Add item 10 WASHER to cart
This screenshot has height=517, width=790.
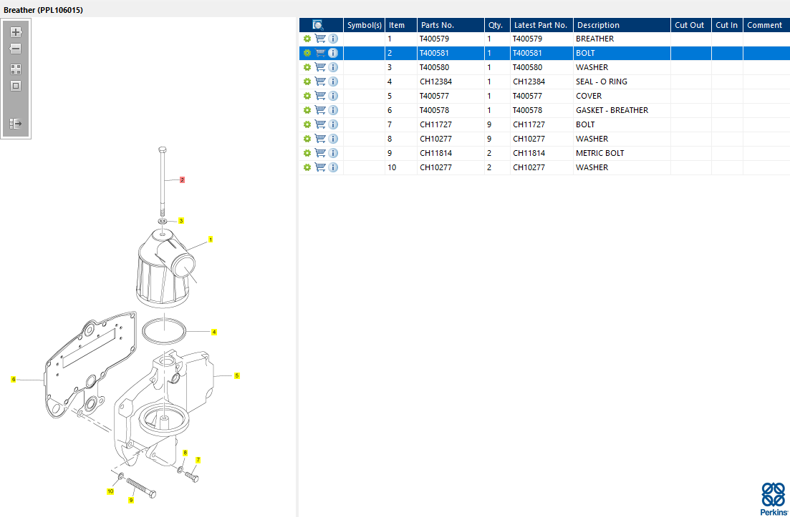click(x=320, y=167)
